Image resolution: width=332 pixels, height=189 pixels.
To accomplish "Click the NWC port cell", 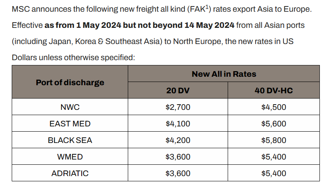I will click(x=70, y=107).
